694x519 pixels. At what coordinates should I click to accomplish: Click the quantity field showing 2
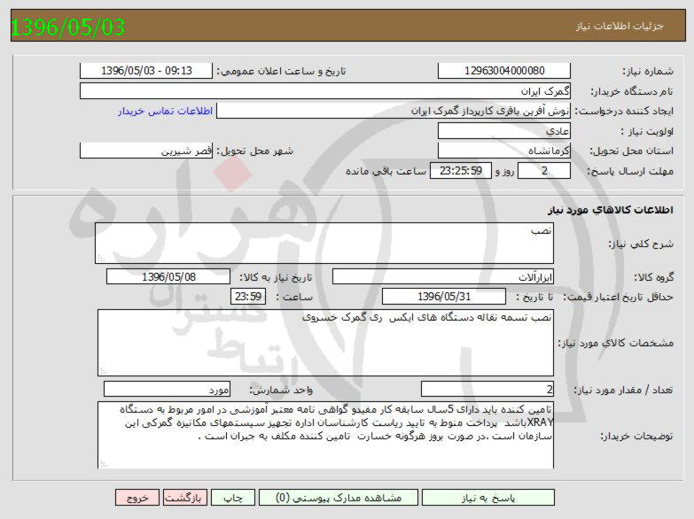pyautogui.click(x=487, y=390)
